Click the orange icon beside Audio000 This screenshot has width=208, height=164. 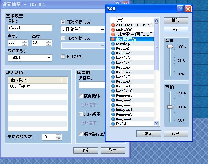click(x=113, y=30)
